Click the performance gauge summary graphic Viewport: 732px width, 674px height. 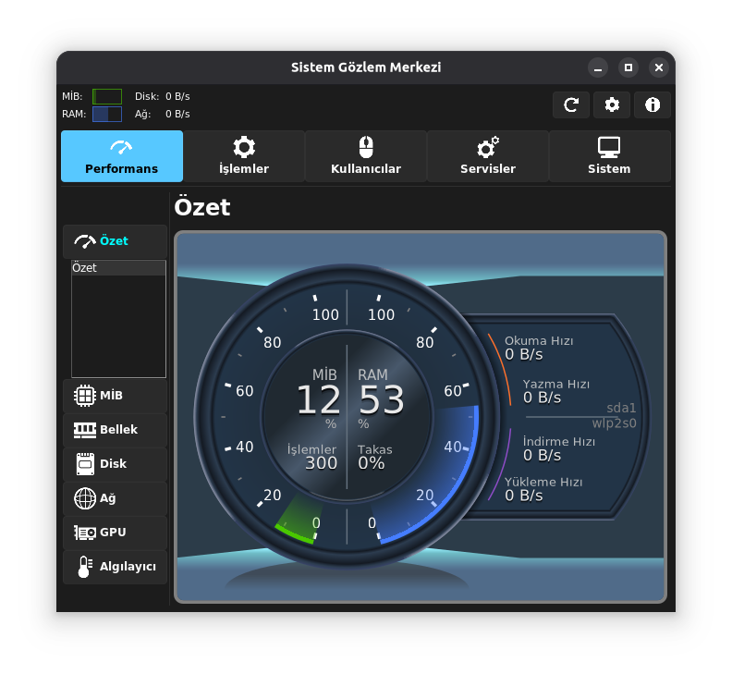click(420, 416)
